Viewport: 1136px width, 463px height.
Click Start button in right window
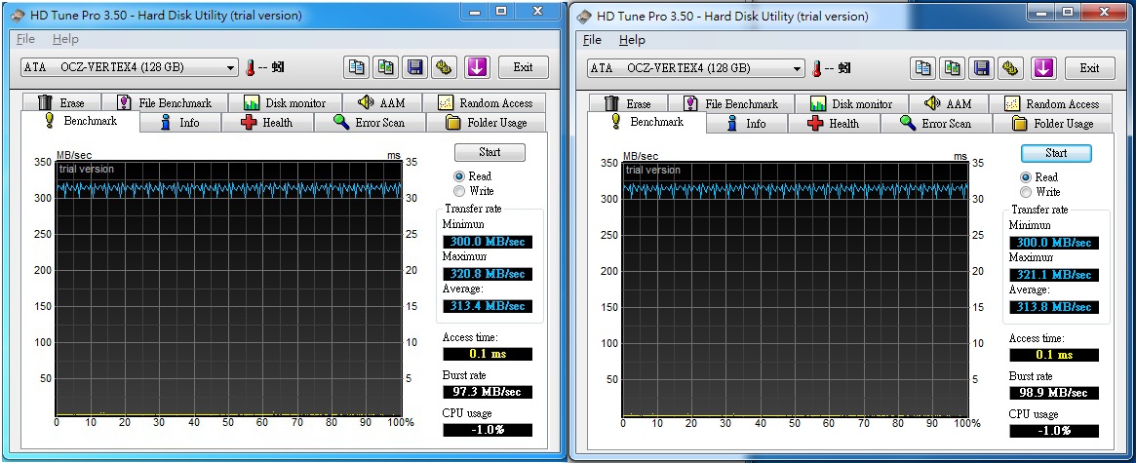[1056, 153]
